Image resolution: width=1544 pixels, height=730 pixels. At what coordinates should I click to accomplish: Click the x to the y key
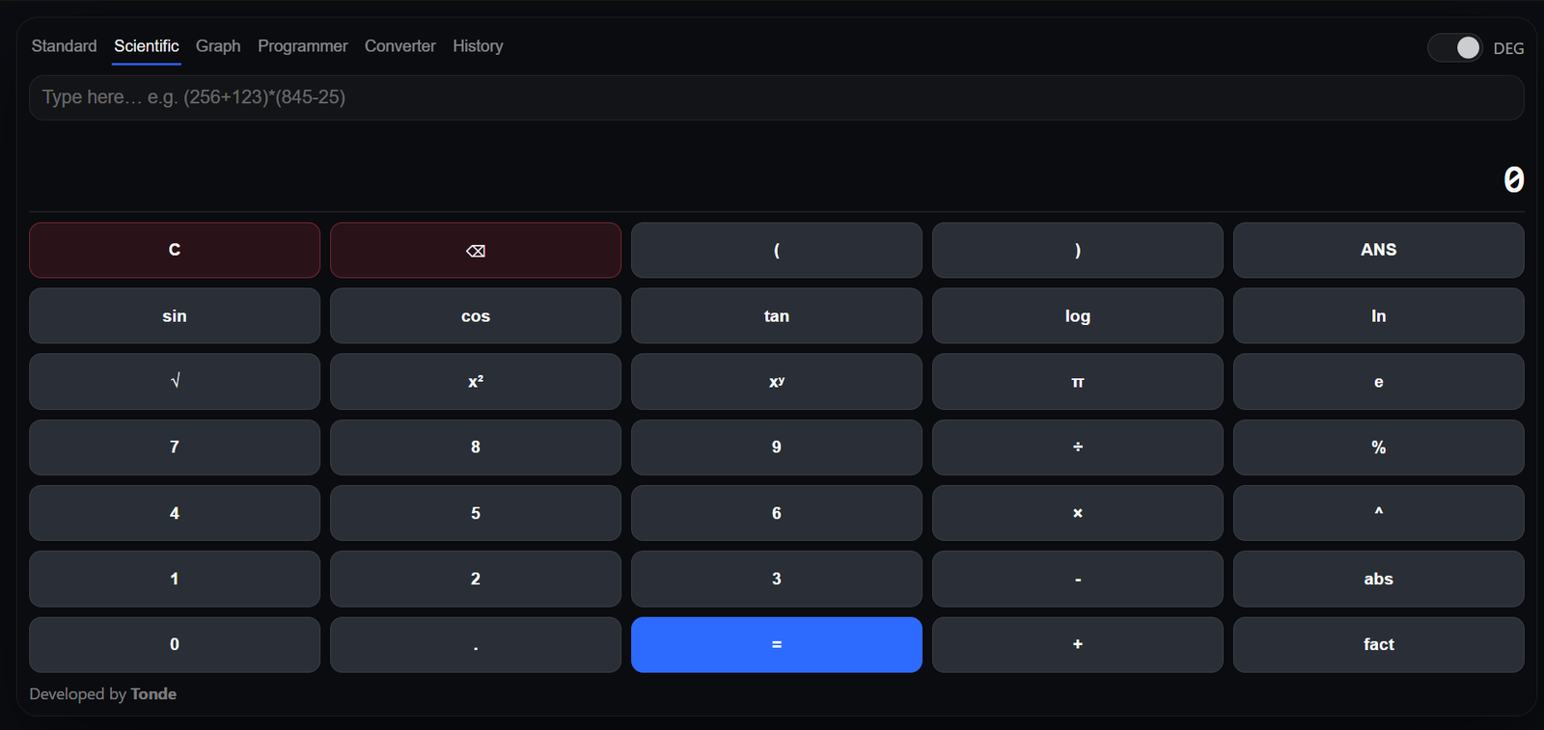pos(777,382)
